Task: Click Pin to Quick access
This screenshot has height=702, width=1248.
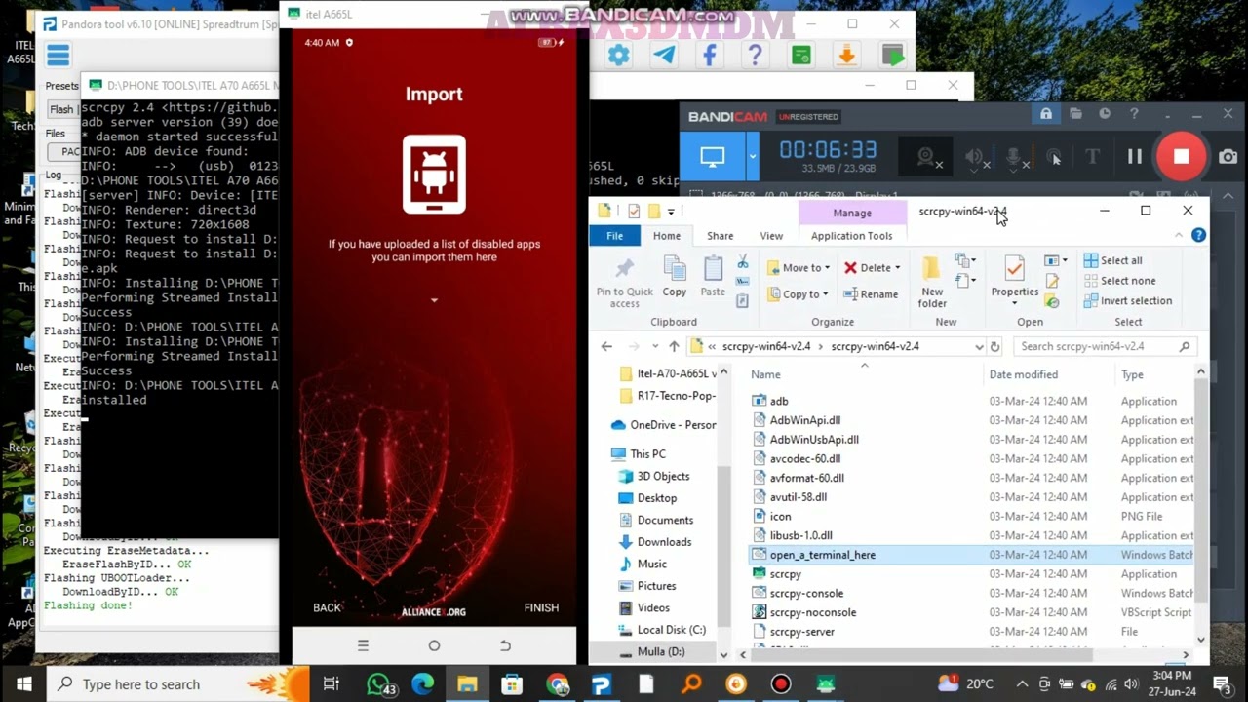Action: tap(625, 282)
